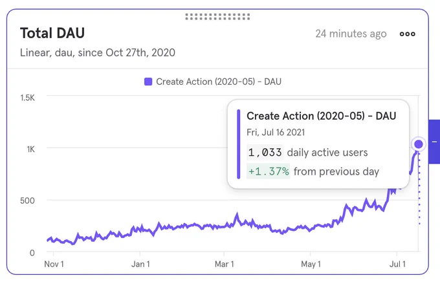Click the subtitle "Linear, dau, since Oct 27th, 2020"
Screen dimensions: 440x282
point(97,53)
